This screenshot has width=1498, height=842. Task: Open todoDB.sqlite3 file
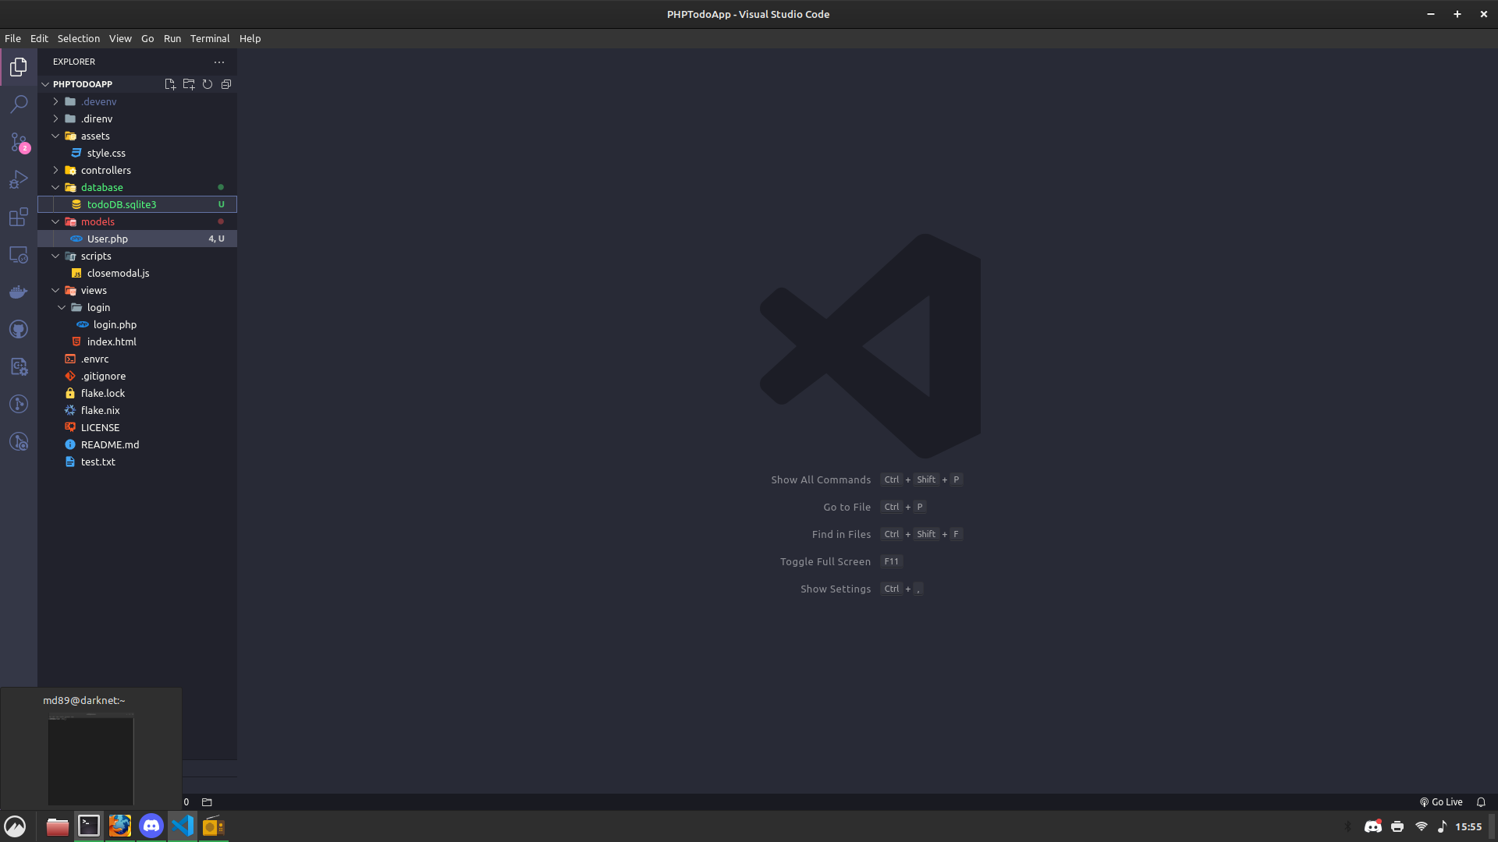137,204
